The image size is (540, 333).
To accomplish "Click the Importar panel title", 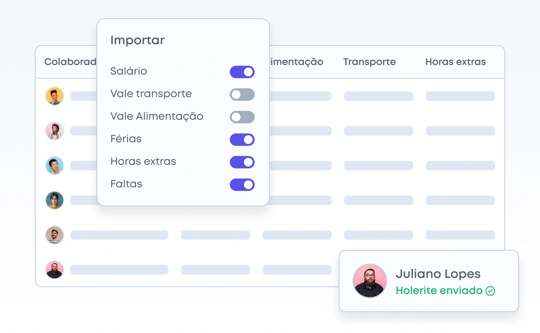I will click(137, 40).
